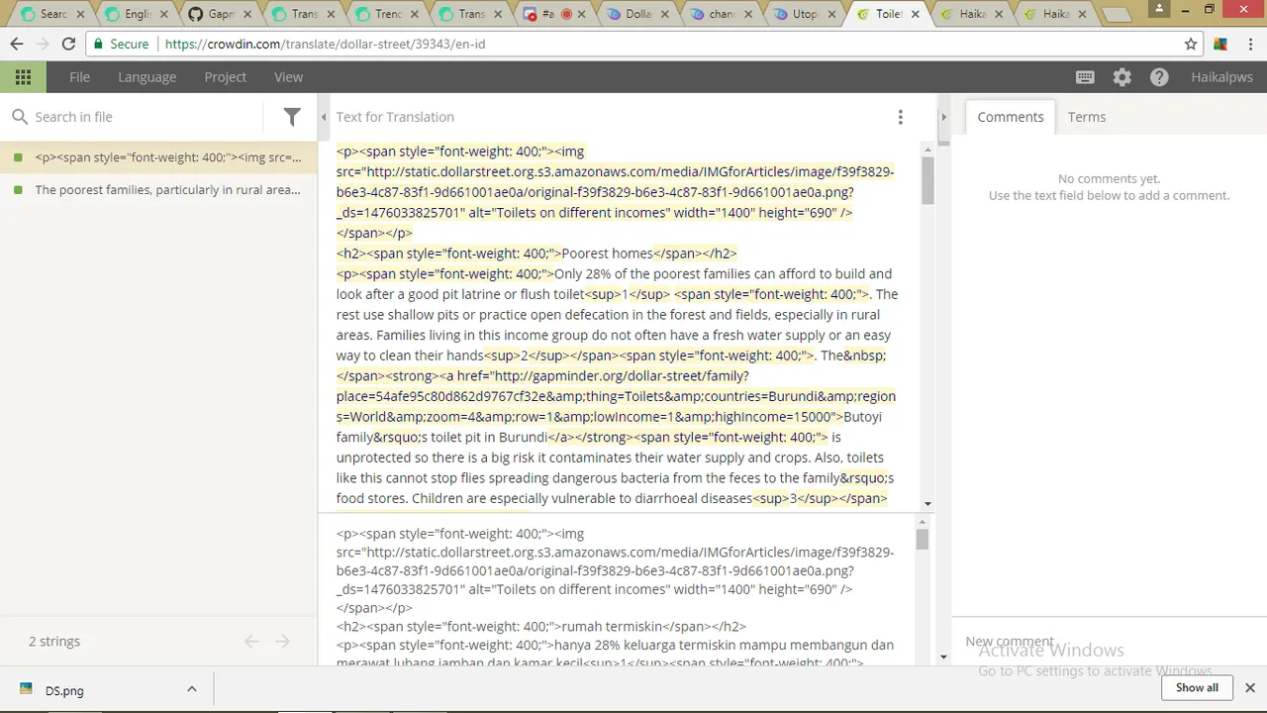
Task: Switch to the #a recording browser tab
Action: [x=556, y=14]
